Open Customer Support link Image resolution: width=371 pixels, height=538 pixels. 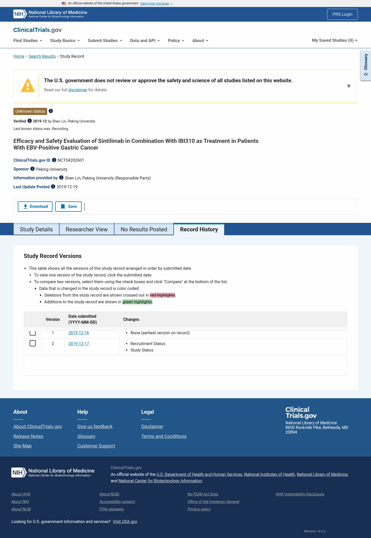tap(96, 446)
